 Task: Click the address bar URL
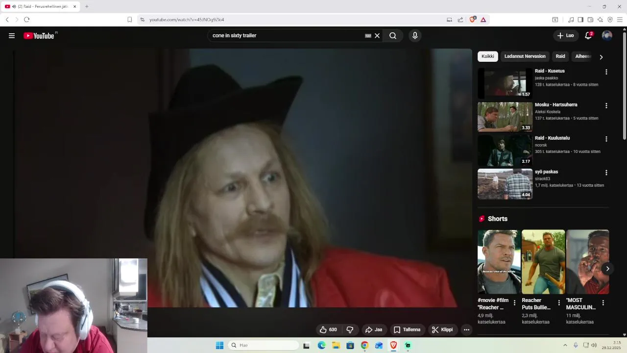[187, 20]
